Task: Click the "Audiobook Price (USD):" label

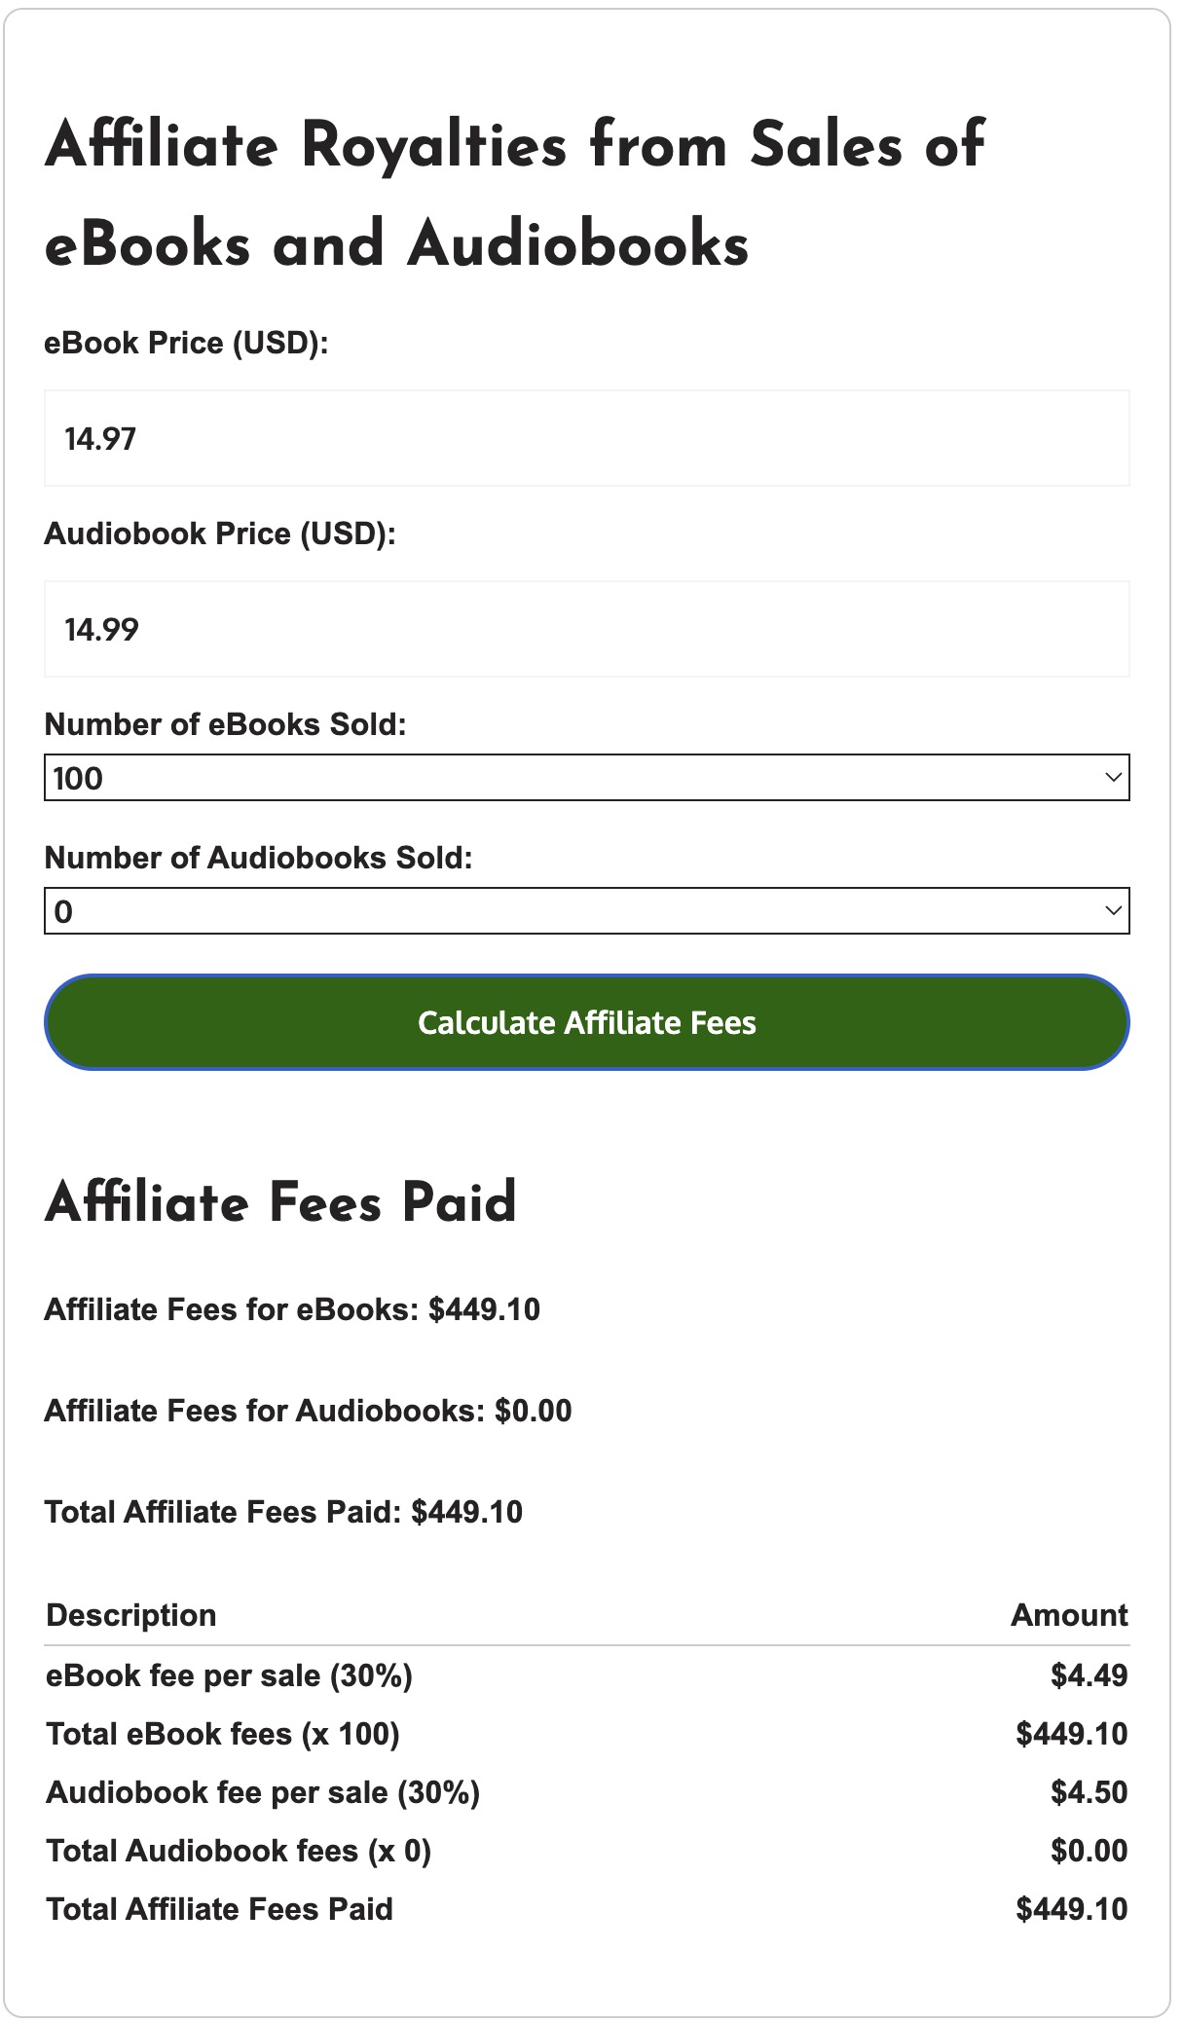Action: tap(220, 533)
